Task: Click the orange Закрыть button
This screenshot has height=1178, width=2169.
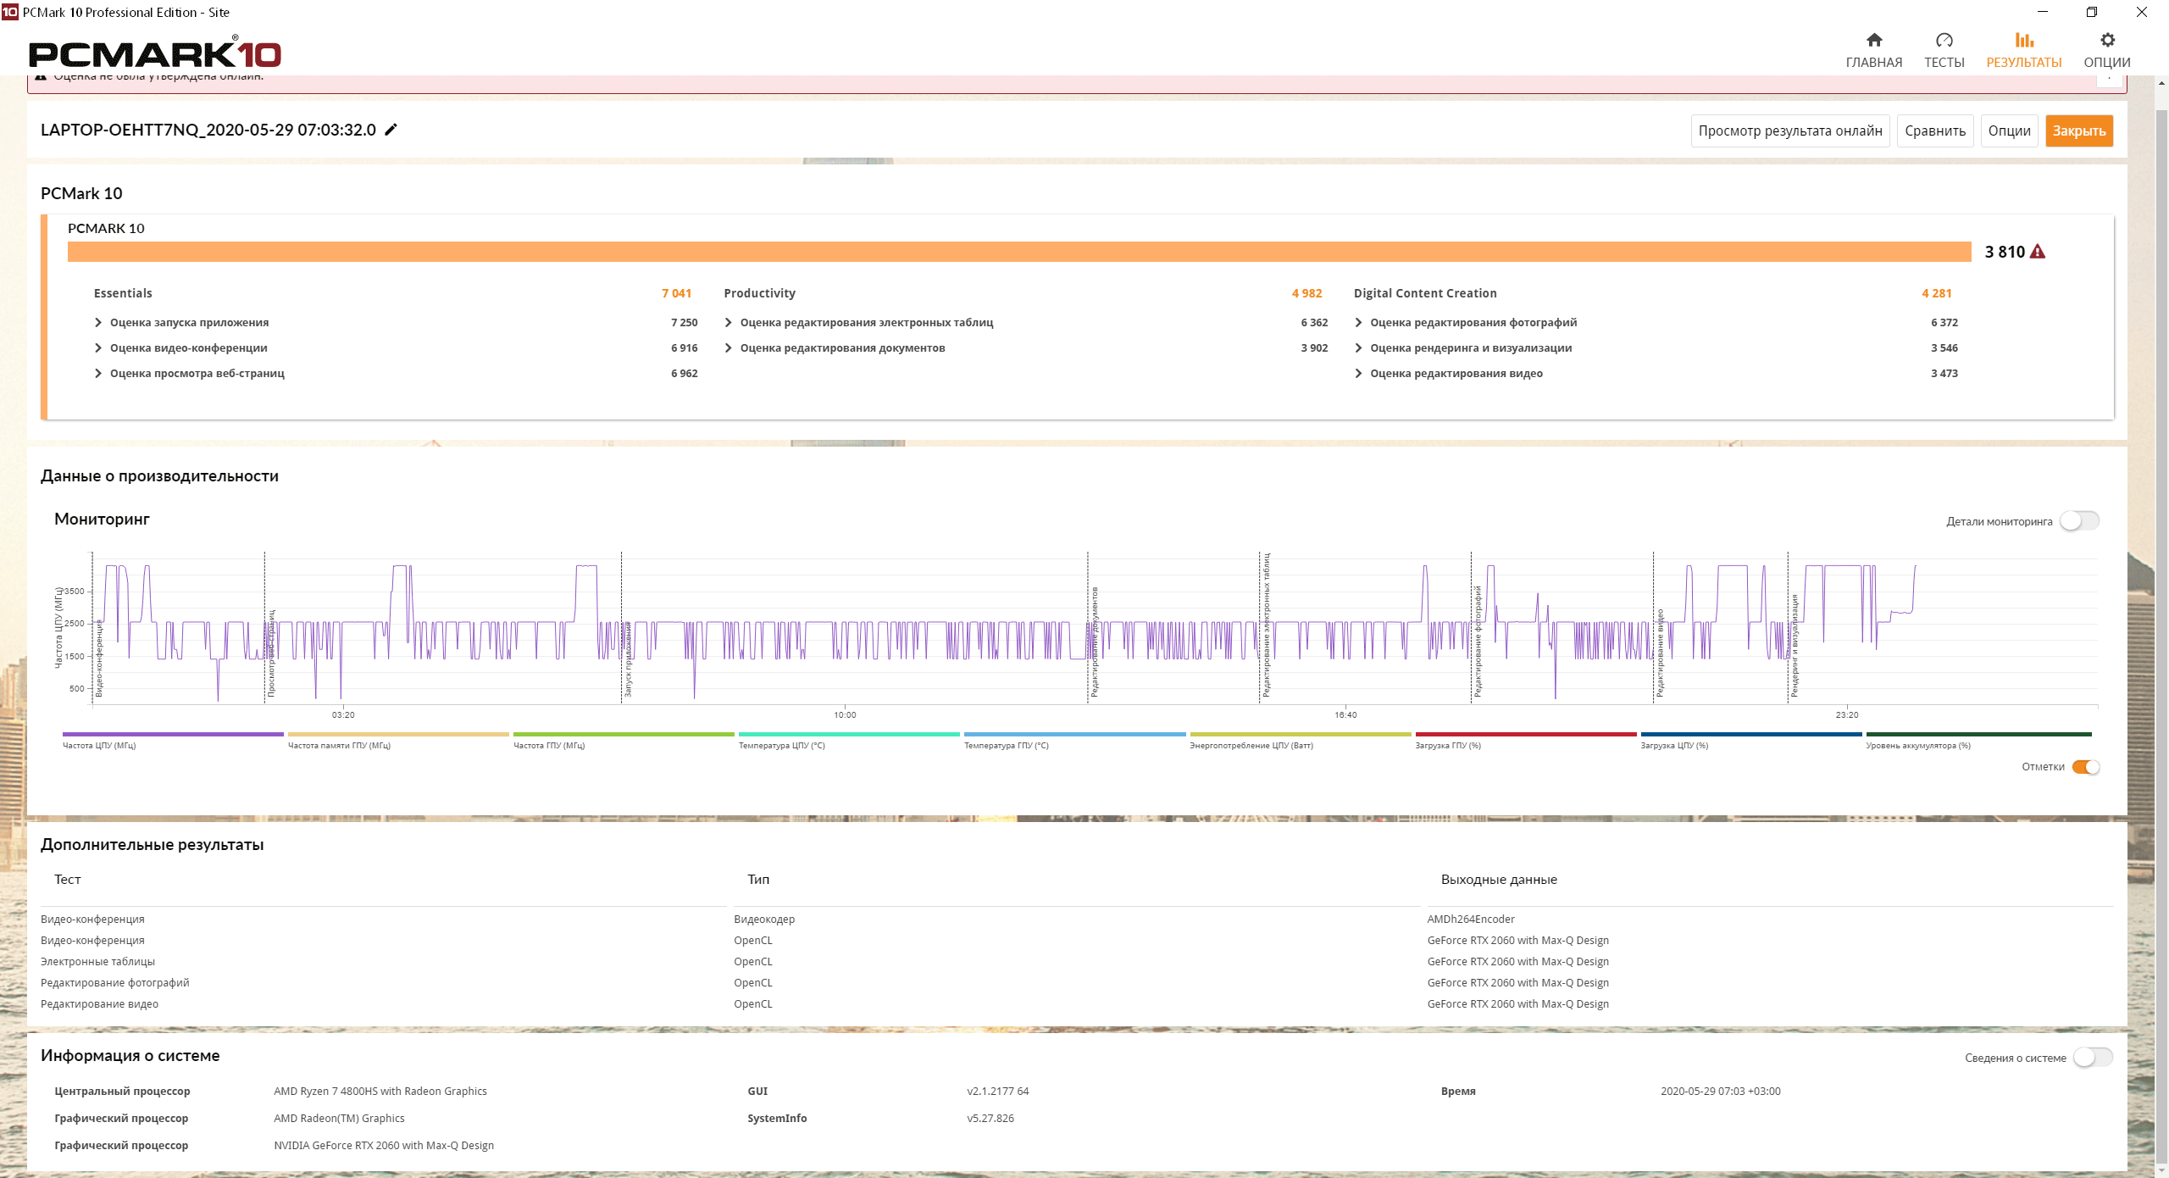Action: point(2078,131)
